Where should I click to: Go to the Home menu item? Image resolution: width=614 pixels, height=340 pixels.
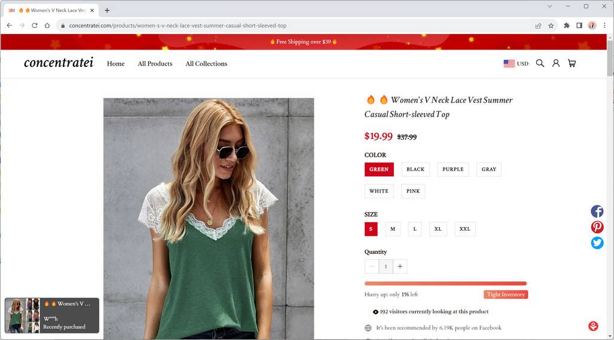(115, 64)
